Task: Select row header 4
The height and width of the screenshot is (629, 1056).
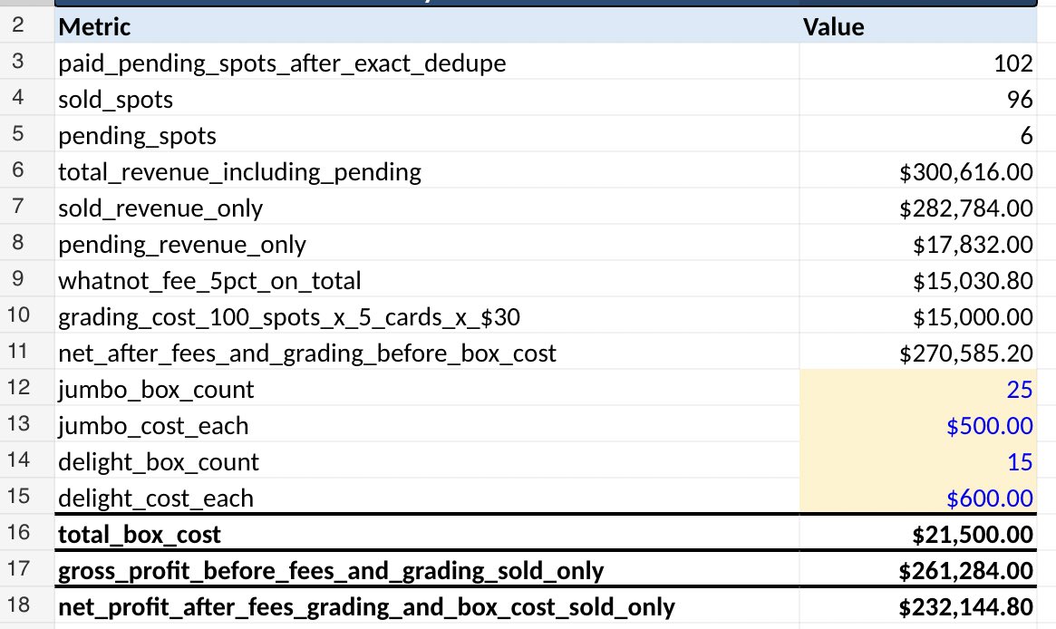Action: (x=27, y=98)
